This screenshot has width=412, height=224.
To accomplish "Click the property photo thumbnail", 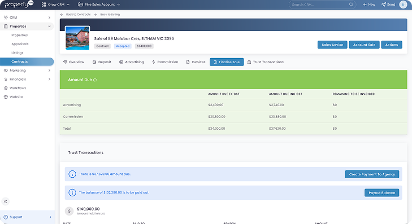I will [x=77, y=38].
